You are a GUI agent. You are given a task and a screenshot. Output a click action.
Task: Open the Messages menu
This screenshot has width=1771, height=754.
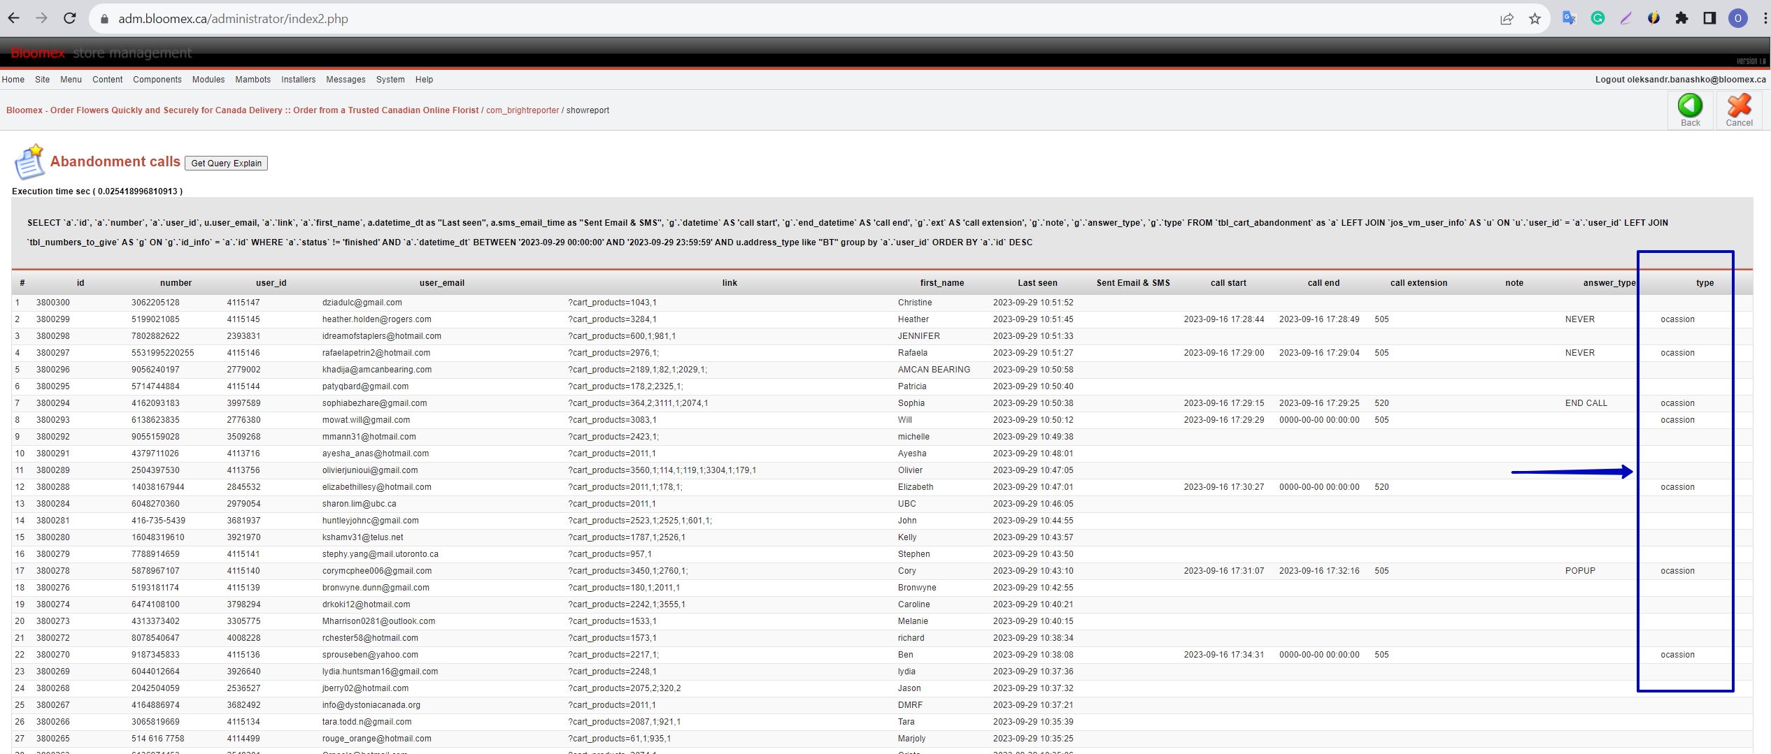(346, 80)
